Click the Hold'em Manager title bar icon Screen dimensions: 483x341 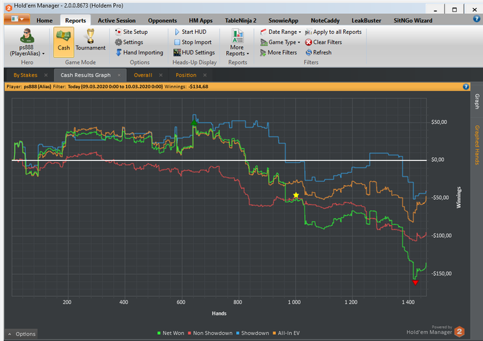click(x=8, y=7)
